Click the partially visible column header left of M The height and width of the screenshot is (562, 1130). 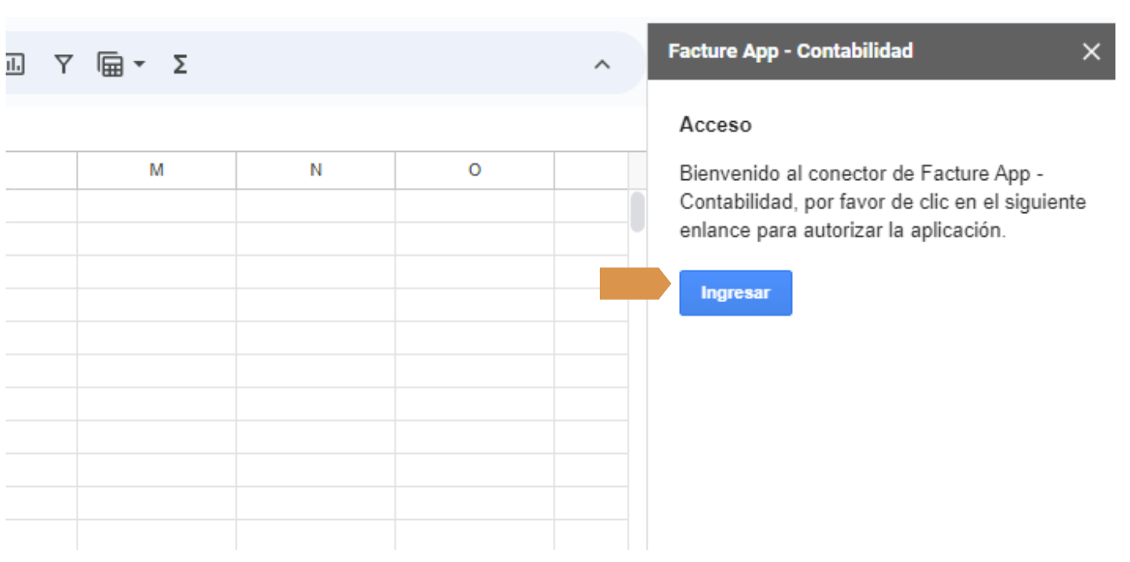tap(40, 170)
